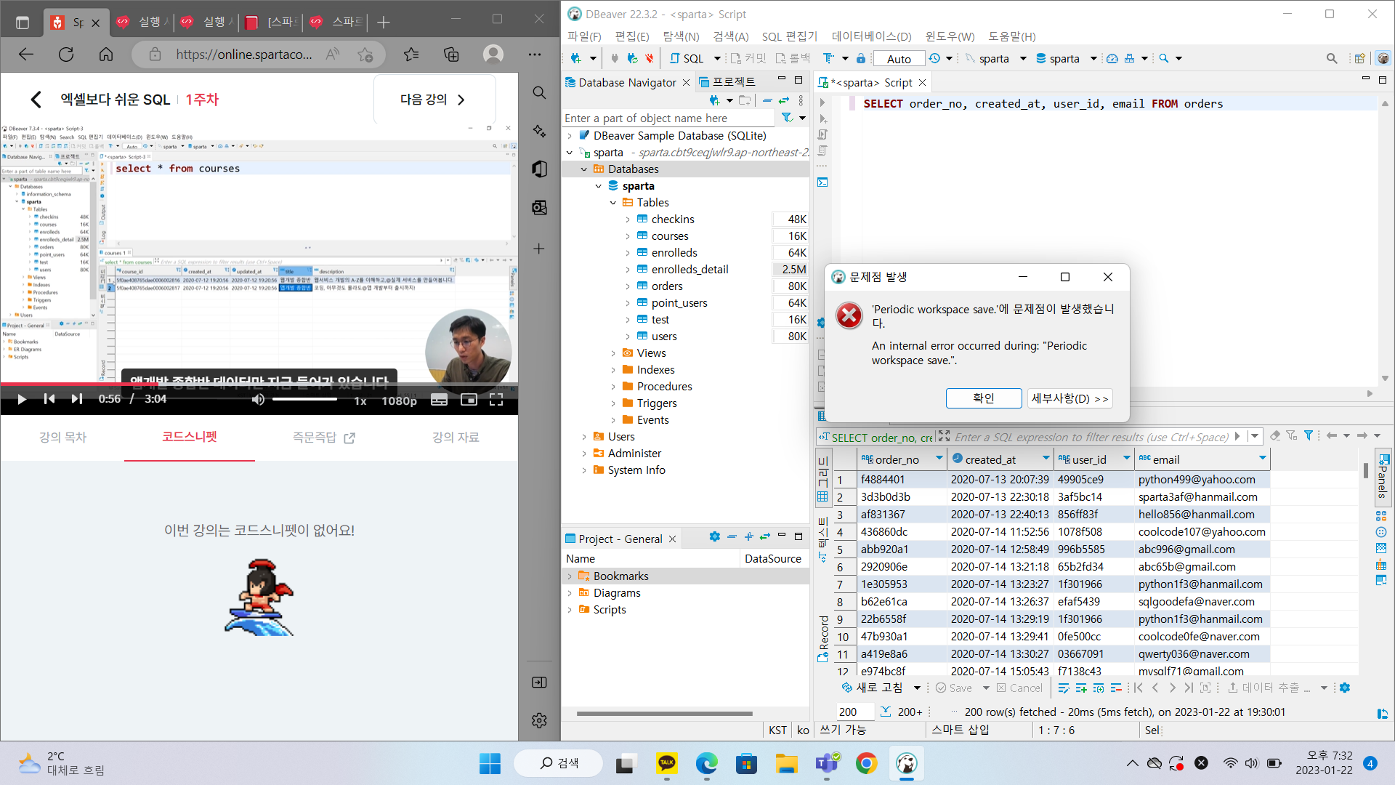The height and width of the screenshot is (785, 1395).
Task: Go to the last results page with the end arrow
Action: coord(1188,688)
